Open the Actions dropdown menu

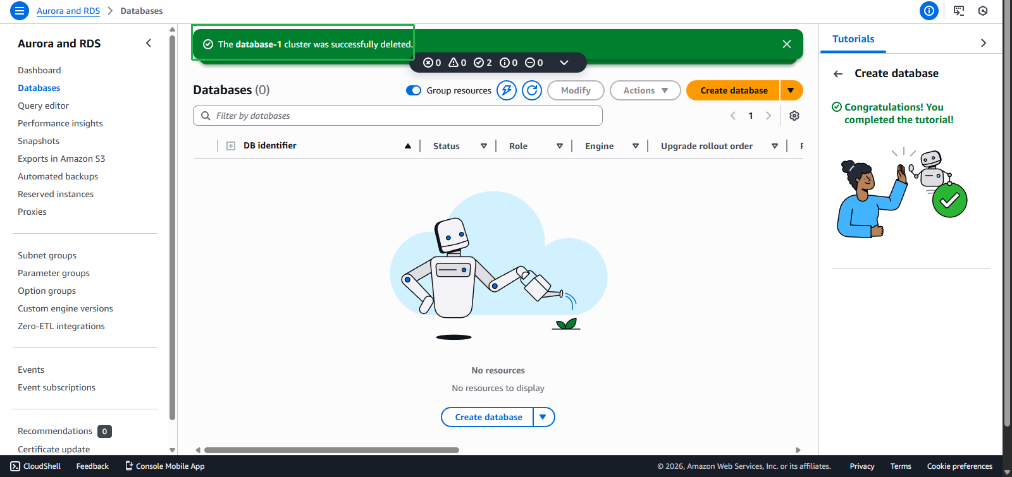point(645,90)
